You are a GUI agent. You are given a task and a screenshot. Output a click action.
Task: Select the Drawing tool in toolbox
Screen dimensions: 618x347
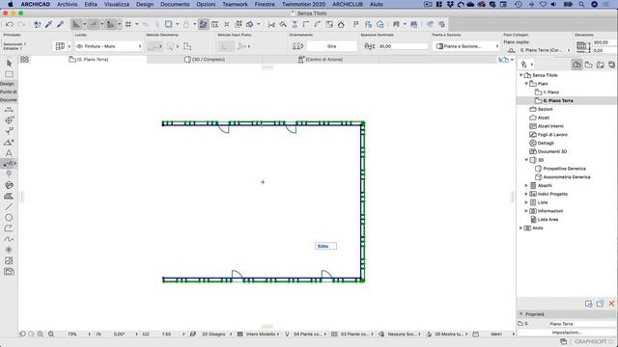coord(9,272)
